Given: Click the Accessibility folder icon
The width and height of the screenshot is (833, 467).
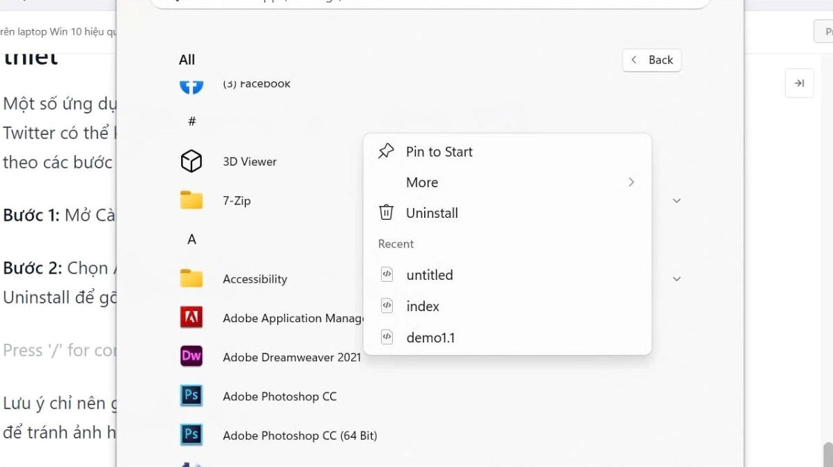Looking at the screenshot, I should 191,279.
